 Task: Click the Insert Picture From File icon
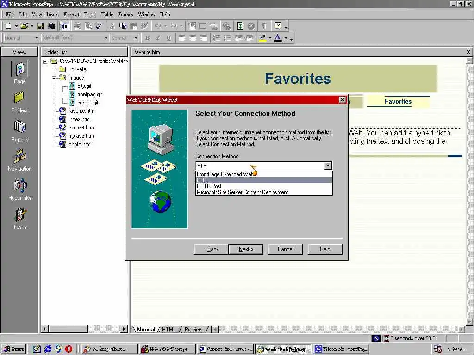tap(213, 26)
